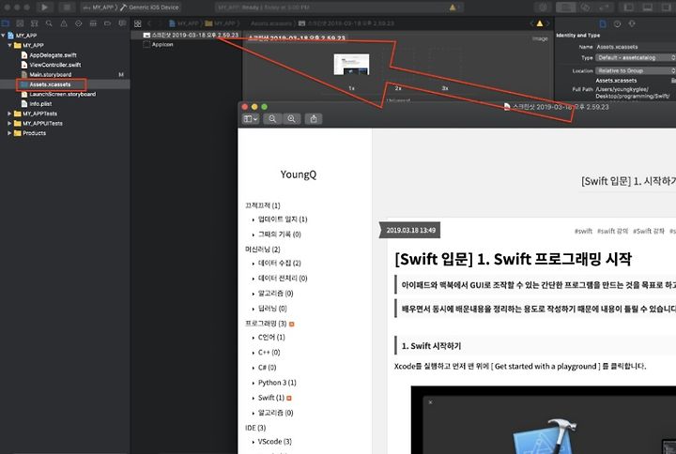Viewport: 676px width, 454px height.
Task: Select the Project navigator tab icon
Action: [x=6, y=23]
